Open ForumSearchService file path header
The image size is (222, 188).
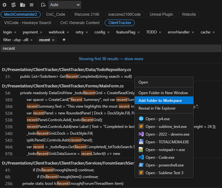coord(68,163)
